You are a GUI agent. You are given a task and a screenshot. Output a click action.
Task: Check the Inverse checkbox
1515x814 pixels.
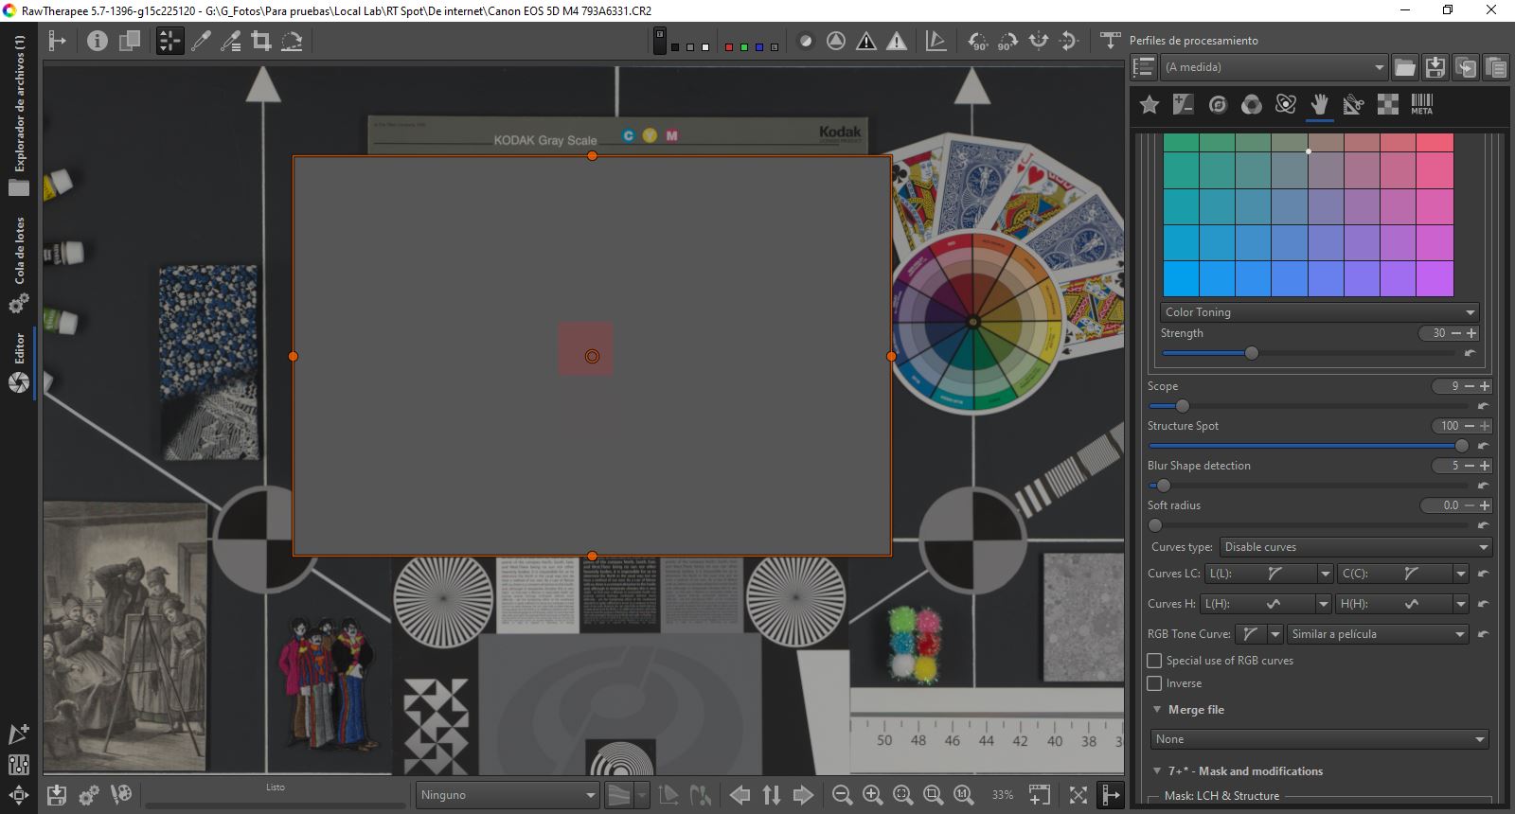[x=1154, y=683]
